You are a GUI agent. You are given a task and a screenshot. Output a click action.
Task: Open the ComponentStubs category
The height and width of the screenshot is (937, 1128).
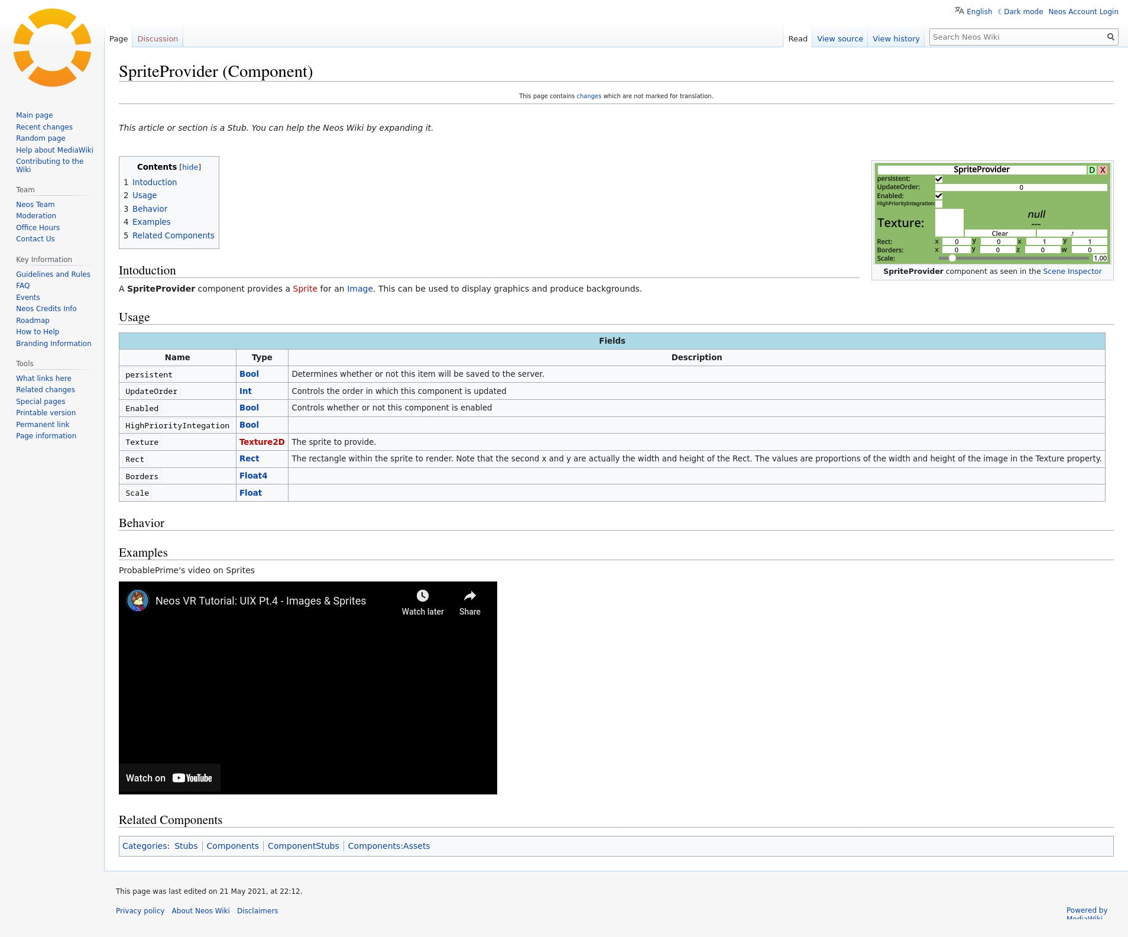(x=303, y=846)
